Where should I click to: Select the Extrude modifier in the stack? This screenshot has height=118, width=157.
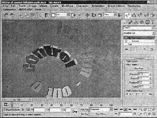click(x=135, y=41)
